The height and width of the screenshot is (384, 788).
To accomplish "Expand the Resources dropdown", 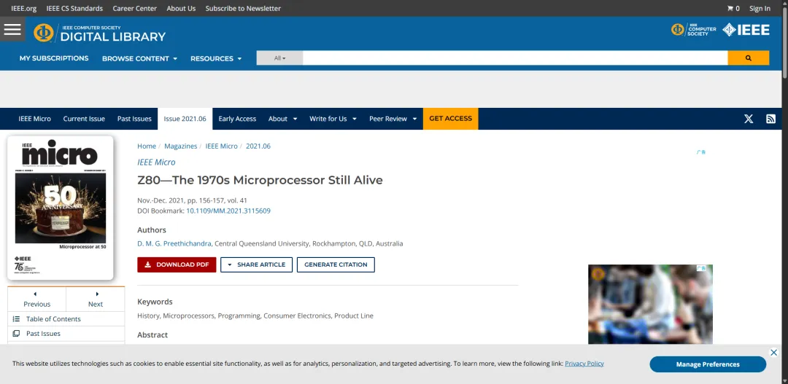I will pyautogui.click(x=216, y=59).
